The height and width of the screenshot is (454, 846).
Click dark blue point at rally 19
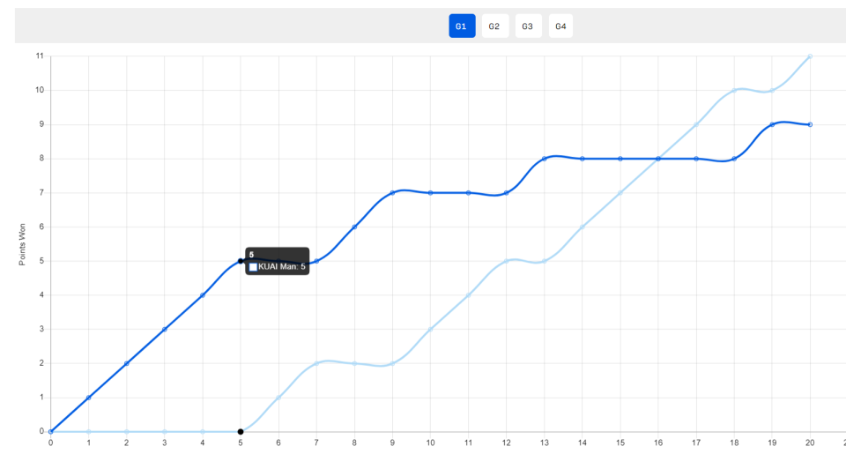pos(772,124)
